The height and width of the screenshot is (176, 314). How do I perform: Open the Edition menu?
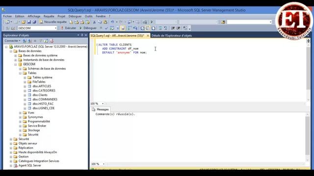click(x=20, y=16)
